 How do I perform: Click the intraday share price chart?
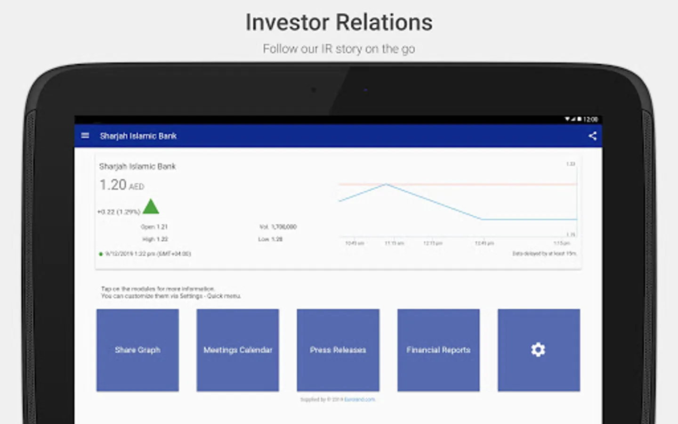pyautogui.click(x=458, y=204)
